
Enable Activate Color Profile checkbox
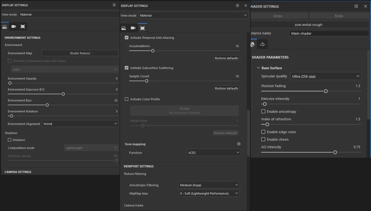click(126, 99)
